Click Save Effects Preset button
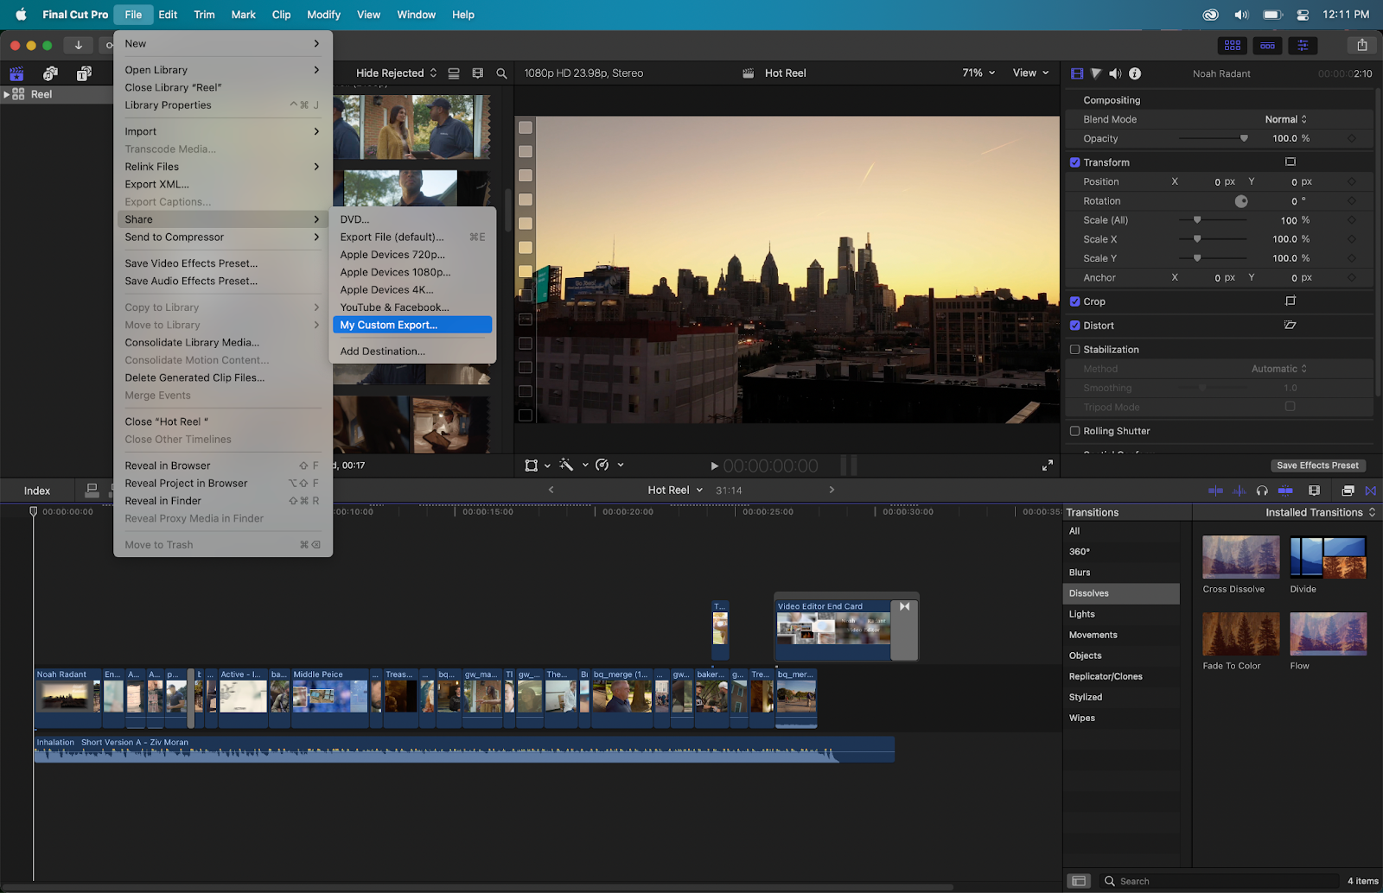 click(x=1317, y=465)
